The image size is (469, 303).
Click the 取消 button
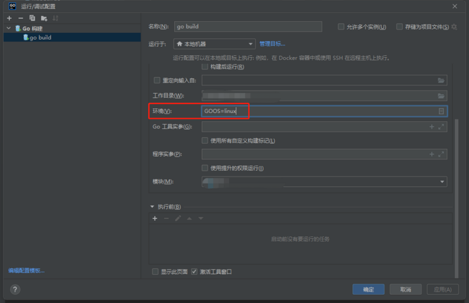click(x=406, y=290)
